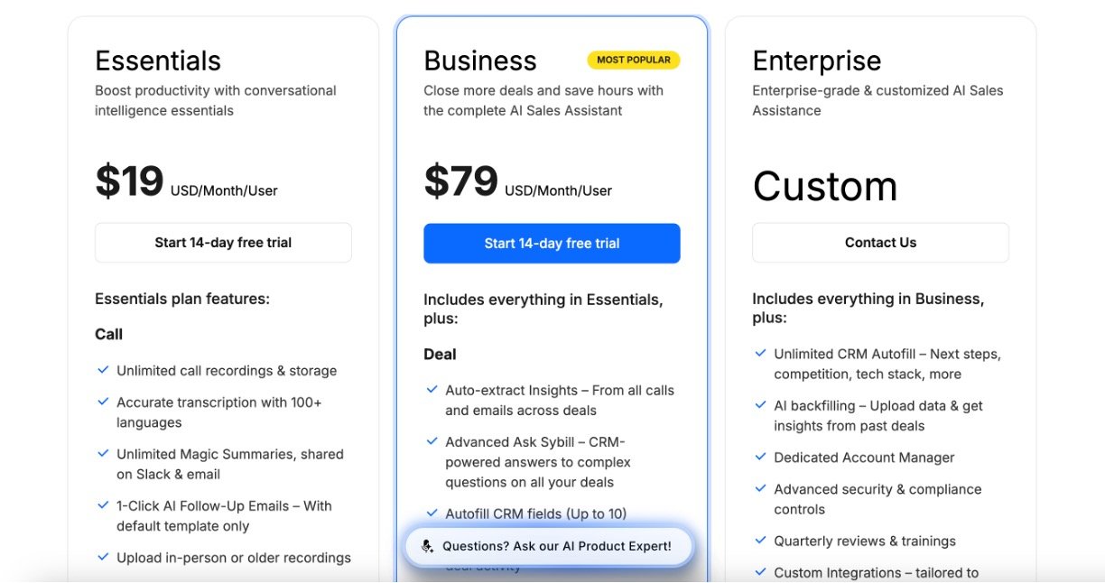Image resolution: width=1105 pixels, height=583 pixels.
Task: Click the blue Business free trial button
Action: pos(552,244)
